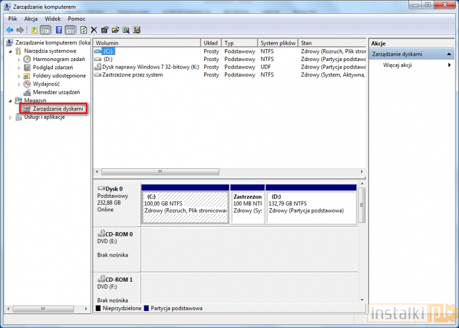459x328 pixels.
Task: Open the Widok menu
Action: [52, 19]
